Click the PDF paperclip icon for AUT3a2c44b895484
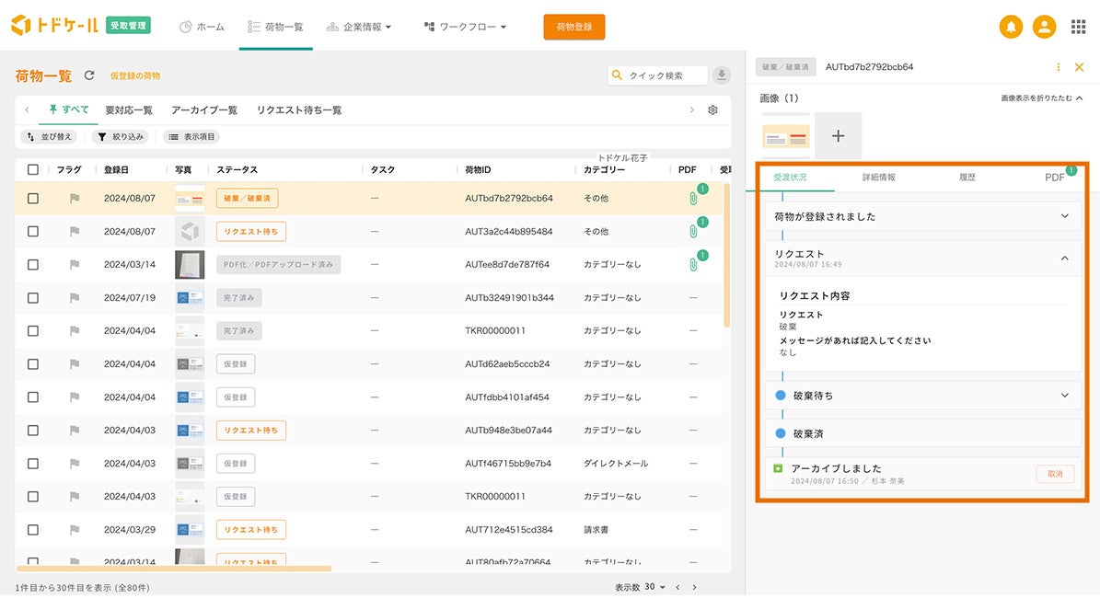This screenshot has height=598, width=1100. [x=693, y=231]
